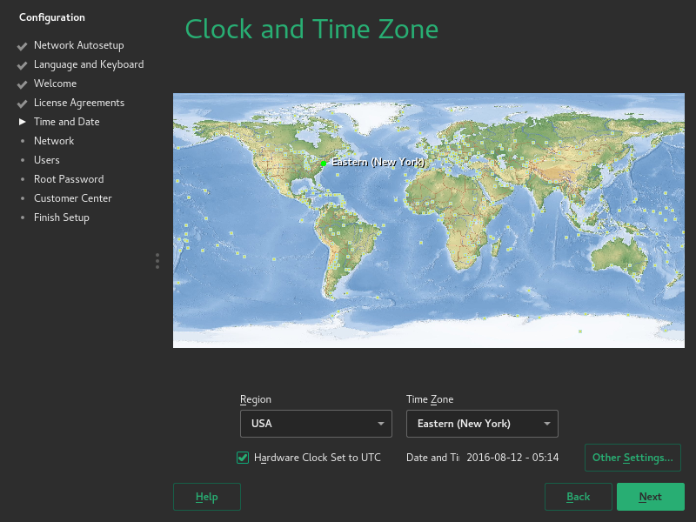The image size is (696, 522).
Task: Click the Region dropdown arrow
Action: pyautogui.click(x=380, y=423)
